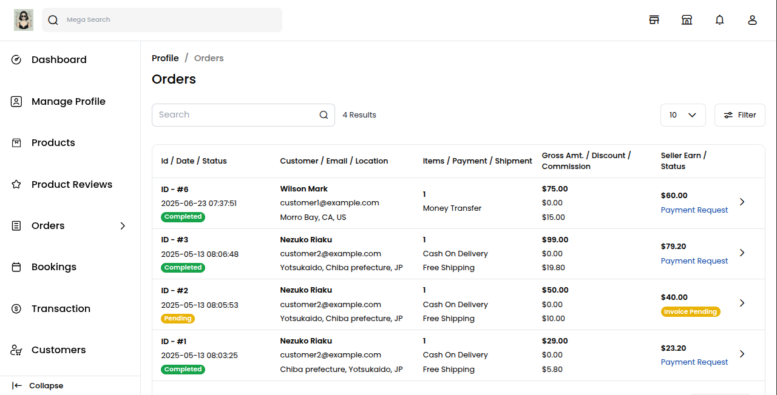Collapse the sidebar
Image resolution: width=777 pixels, height=395 pixels.
tap(38, 386)
